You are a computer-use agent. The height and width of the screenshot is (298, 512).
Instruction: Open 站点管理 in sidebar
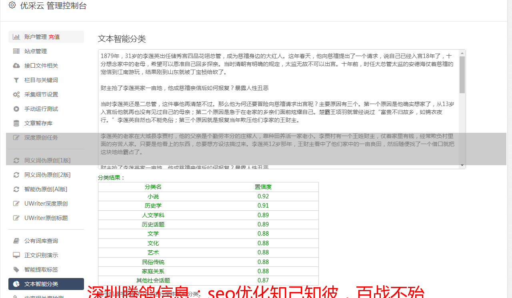(x=46, y=51)
